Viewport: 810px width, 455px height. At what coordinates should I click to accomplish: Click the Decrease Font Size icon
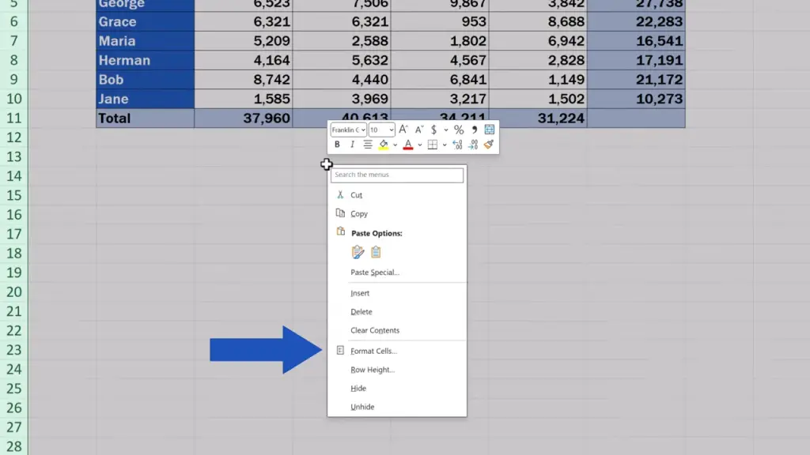tap(418, 130)
